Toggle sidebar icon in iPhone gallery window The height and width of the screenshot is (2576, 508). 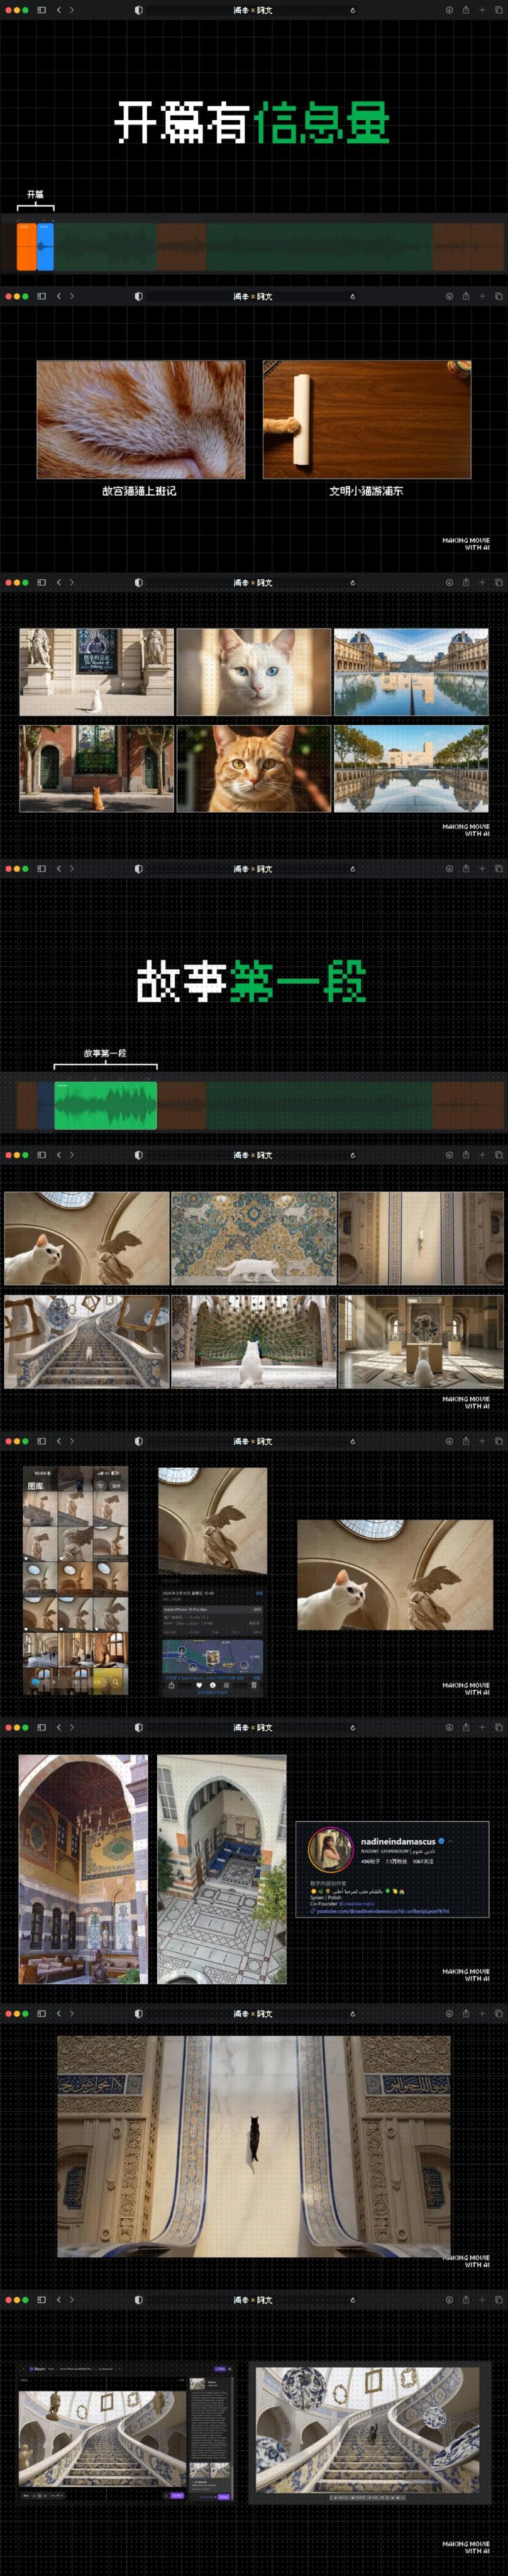click(42, 1441)
